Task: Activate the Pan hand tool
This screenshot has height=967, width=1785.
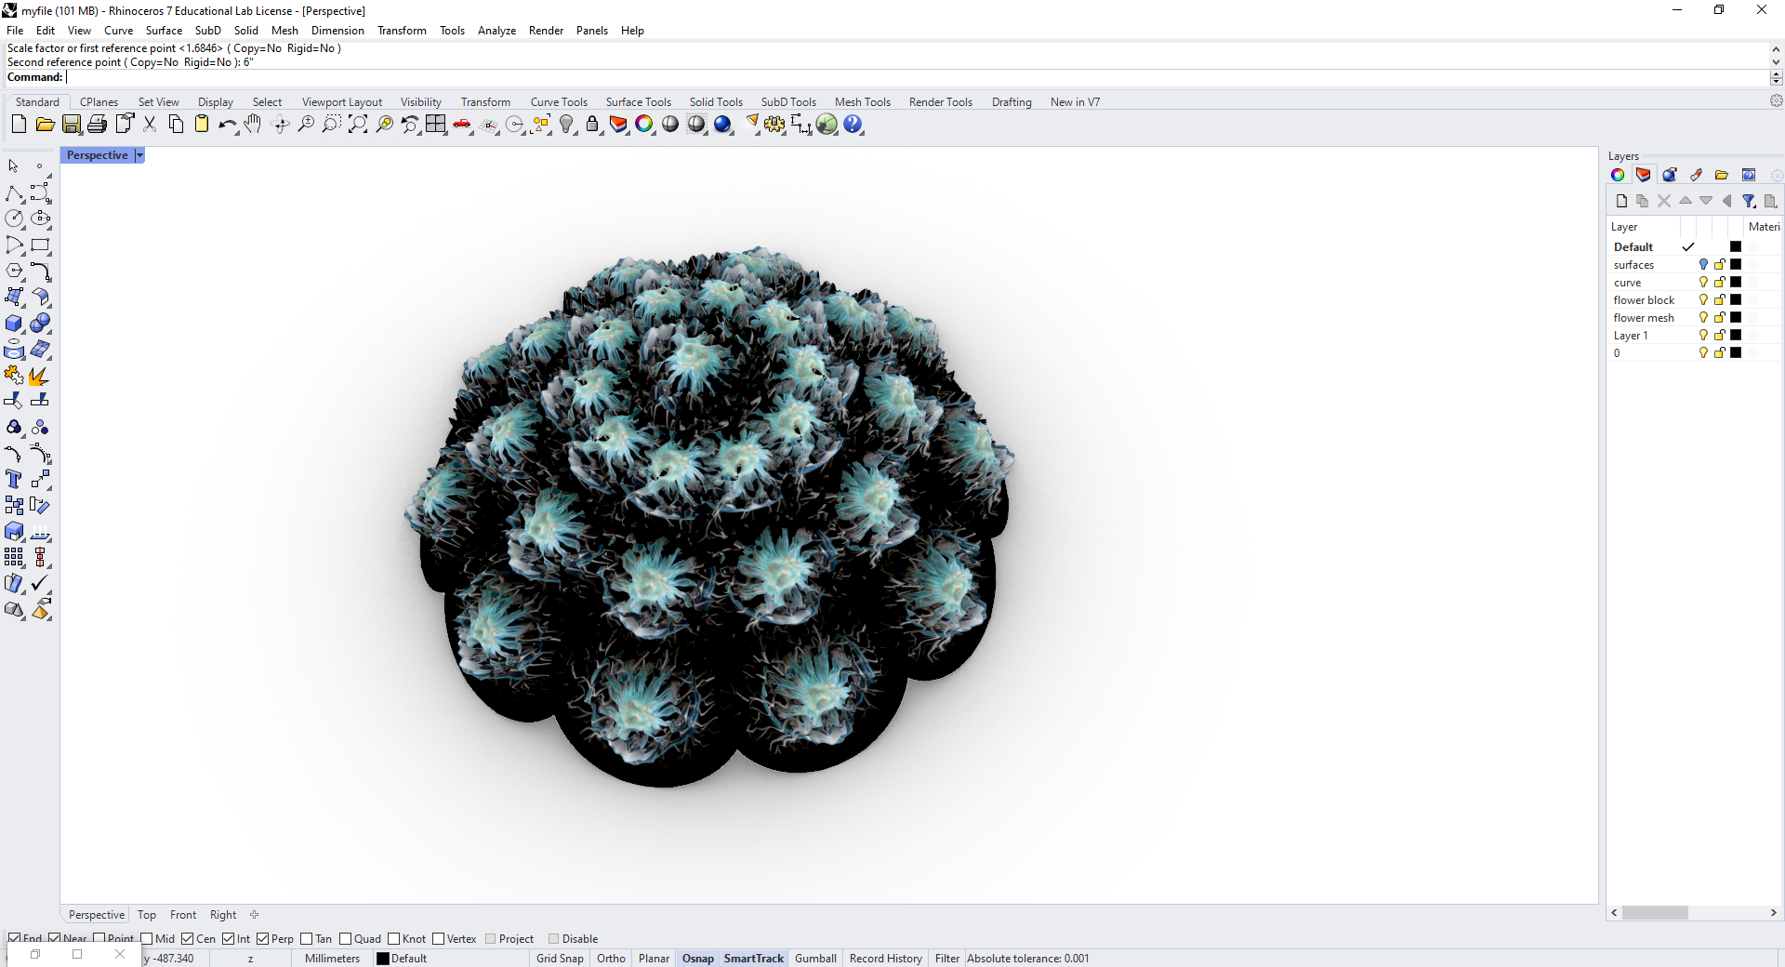Action: (253, 125)
